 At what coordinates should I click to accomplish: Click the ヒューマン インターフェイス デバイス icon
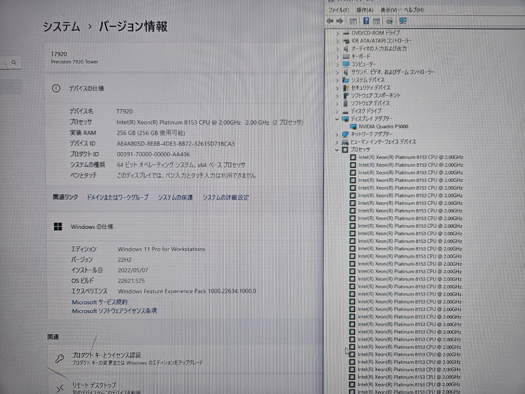point(345,142)
